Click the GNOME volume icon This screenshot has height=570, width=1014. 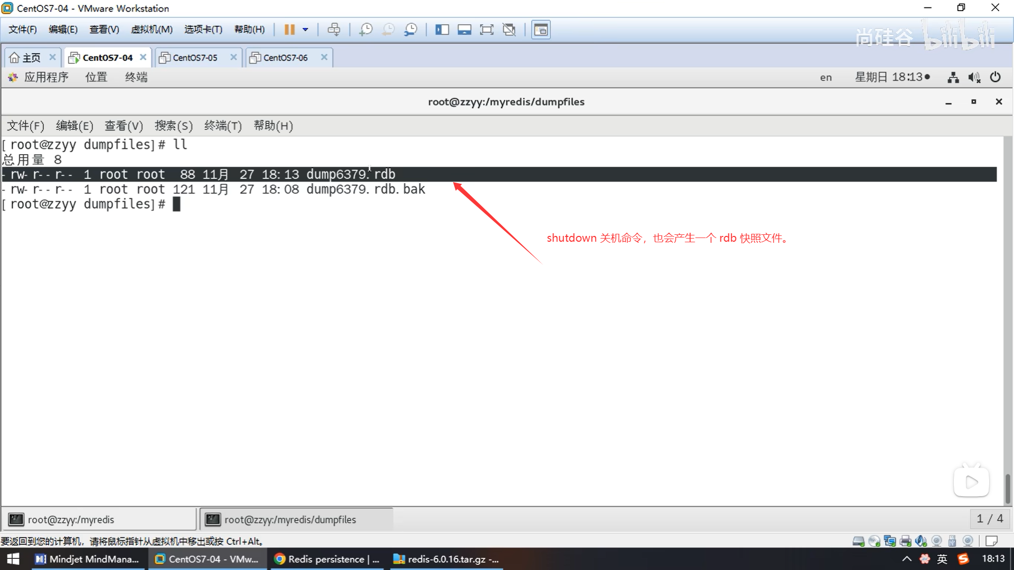[x=974, y=78]
